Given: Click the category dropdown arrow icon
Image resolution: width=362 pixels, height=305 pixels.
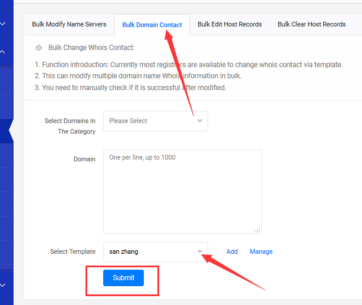Looking at the screenshot, I should click(200, 121).
